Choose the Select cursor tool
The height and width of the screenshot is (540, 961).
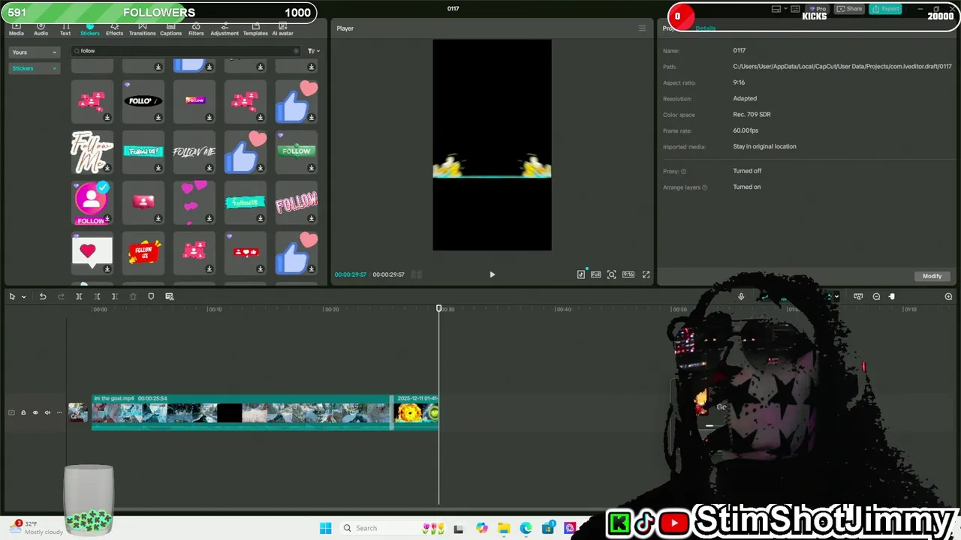(x=12, y=296)
